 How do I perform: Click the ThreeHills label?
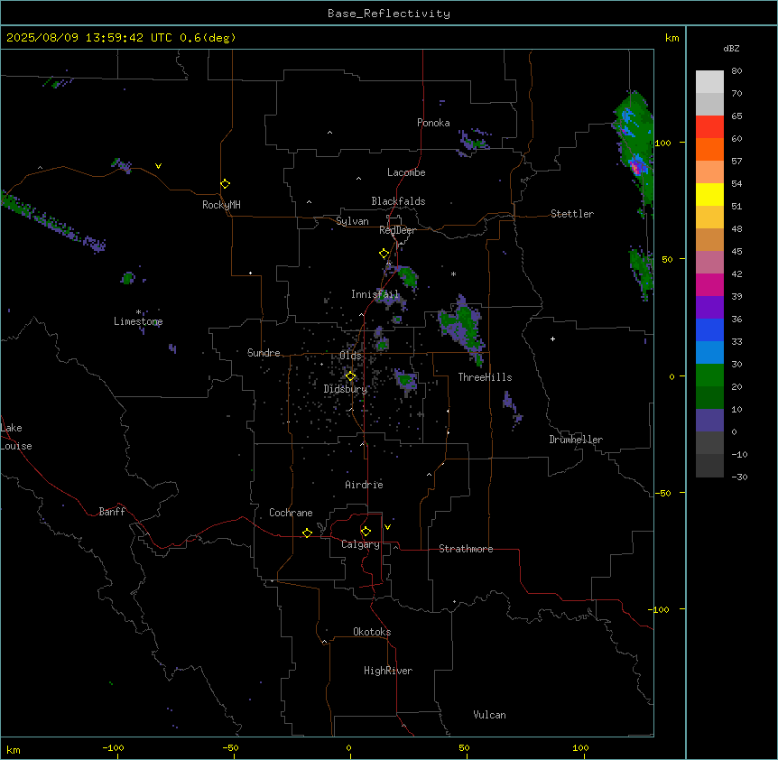(485, 377)
